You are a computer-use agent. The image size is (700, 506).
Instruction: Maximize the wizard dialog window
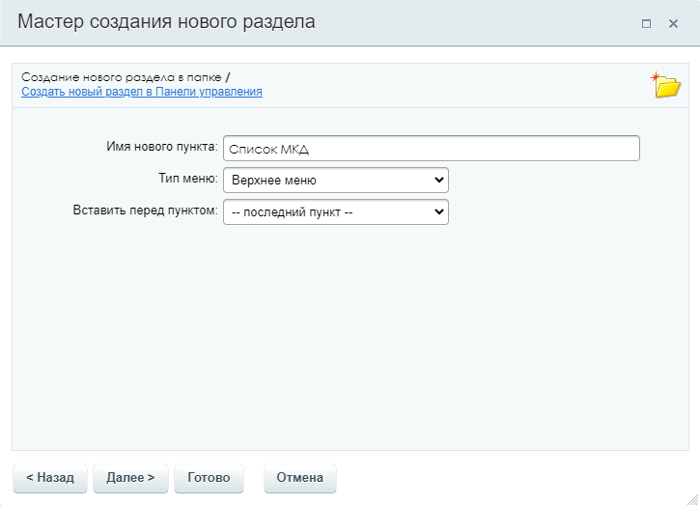[x=646, y=24]
